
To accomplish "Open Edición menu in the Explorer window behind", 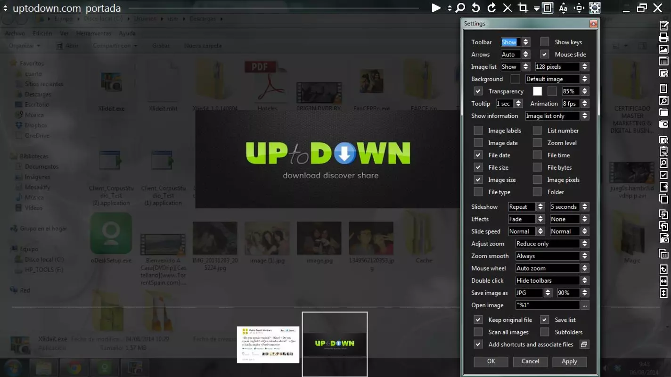I will point(42,33).
